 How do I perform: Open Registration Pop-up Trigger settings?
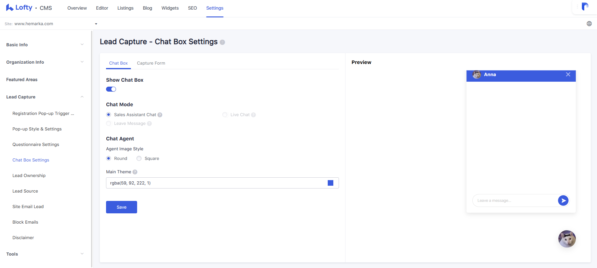click(43, 113)
